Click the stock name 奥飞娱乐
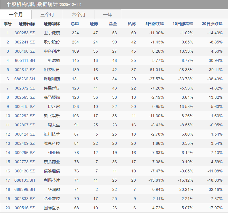Screen dimensions: 228x213 (x=52, y=116)
